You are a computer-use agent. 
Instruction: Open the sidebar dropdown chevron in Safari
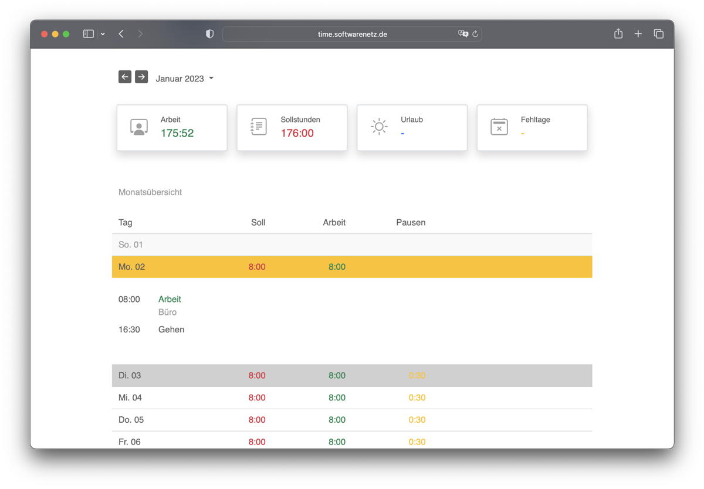click(x=103, y=34)
